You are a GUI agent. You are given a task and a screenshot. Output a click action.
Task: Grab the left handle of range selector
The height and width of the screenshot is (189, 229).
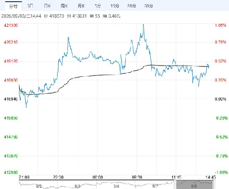coord(175,185)
